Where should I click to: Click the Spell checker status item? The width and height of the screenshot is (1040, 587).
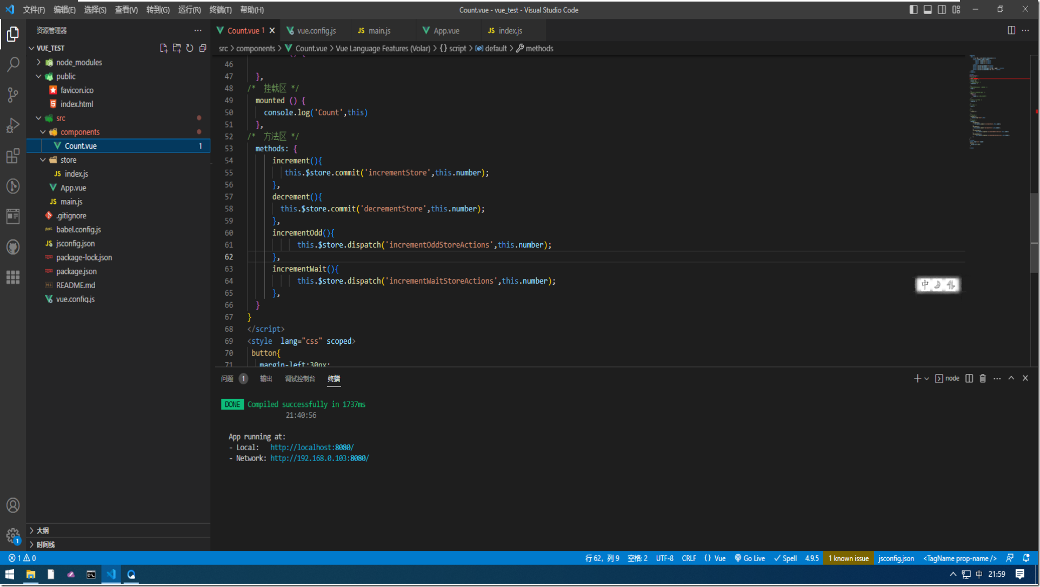point(785,558)
